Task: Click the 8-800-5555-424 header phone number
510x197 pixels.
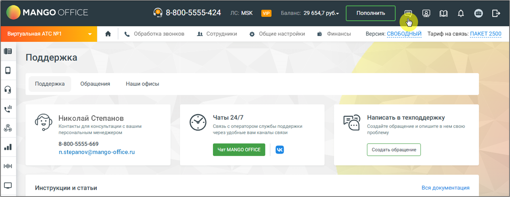Action: tap(193, 13)
